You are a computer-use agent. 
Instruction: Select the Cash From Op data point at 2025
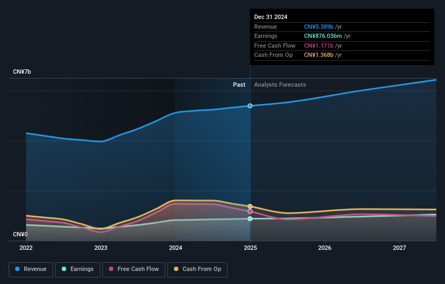250,206
